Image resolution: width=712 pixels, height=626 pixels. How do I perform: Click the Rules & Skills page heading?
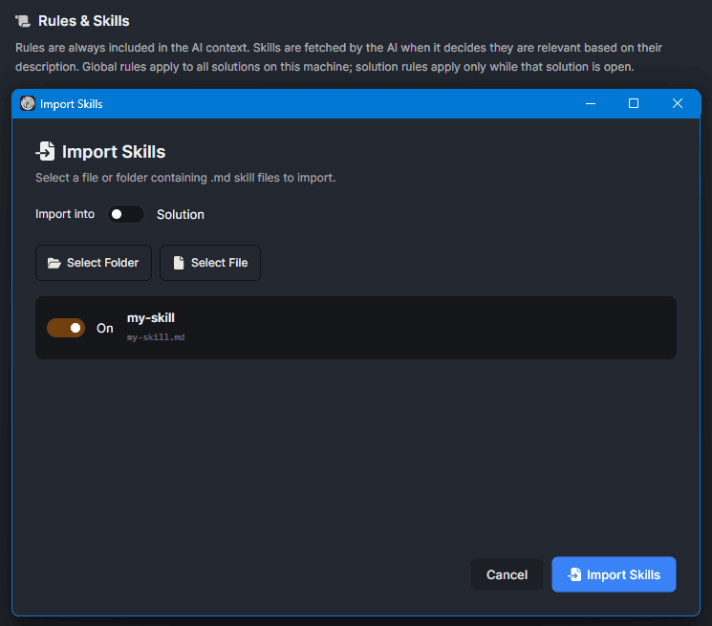83,21
